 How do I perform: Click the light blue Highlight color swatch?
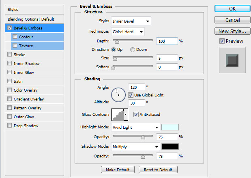[170, 127]
